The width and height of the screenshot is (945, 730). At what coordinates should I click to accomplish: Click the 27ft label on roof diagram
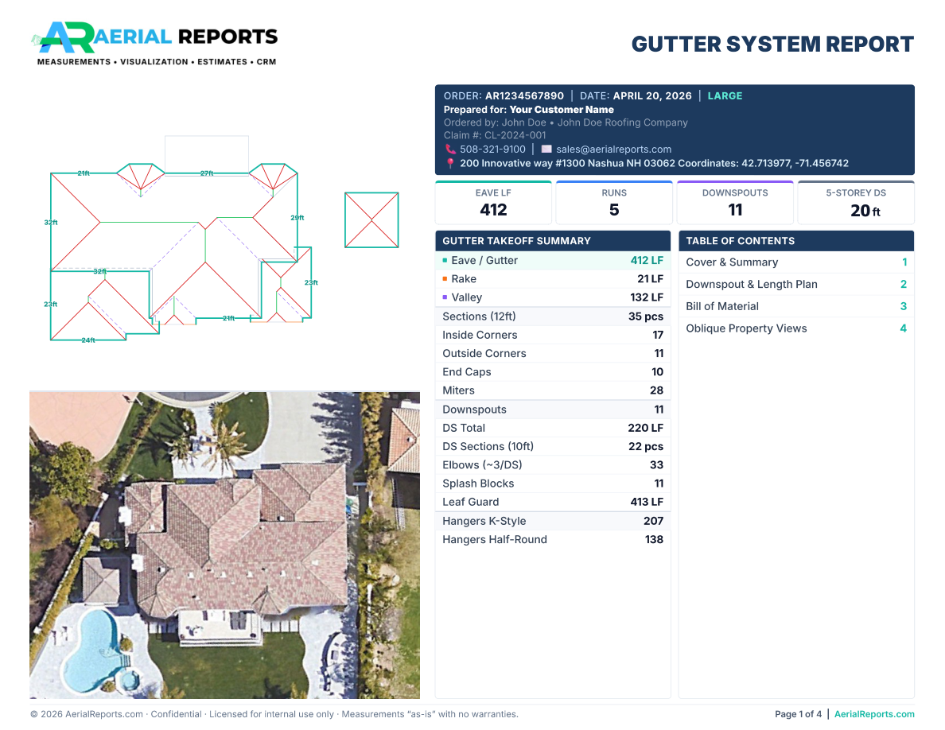(x=207, y=173)
